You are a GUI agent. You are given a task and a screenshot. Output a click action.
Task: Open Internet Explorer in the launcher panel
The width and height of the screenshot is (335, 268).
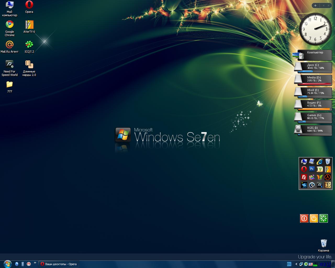320,161
